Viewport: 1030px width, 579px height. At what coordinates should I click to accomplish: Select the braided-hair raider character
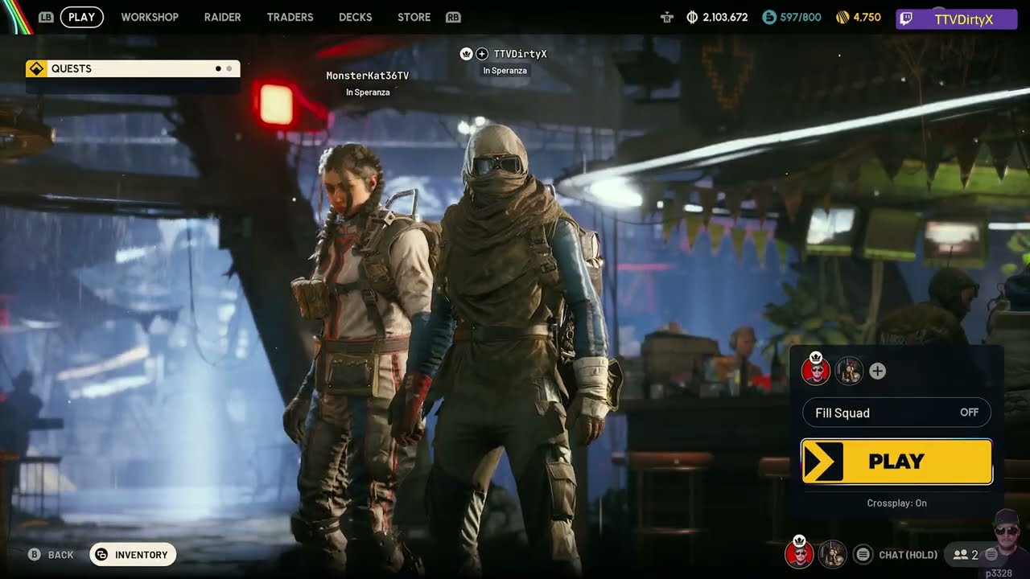[x=358, y=354]
